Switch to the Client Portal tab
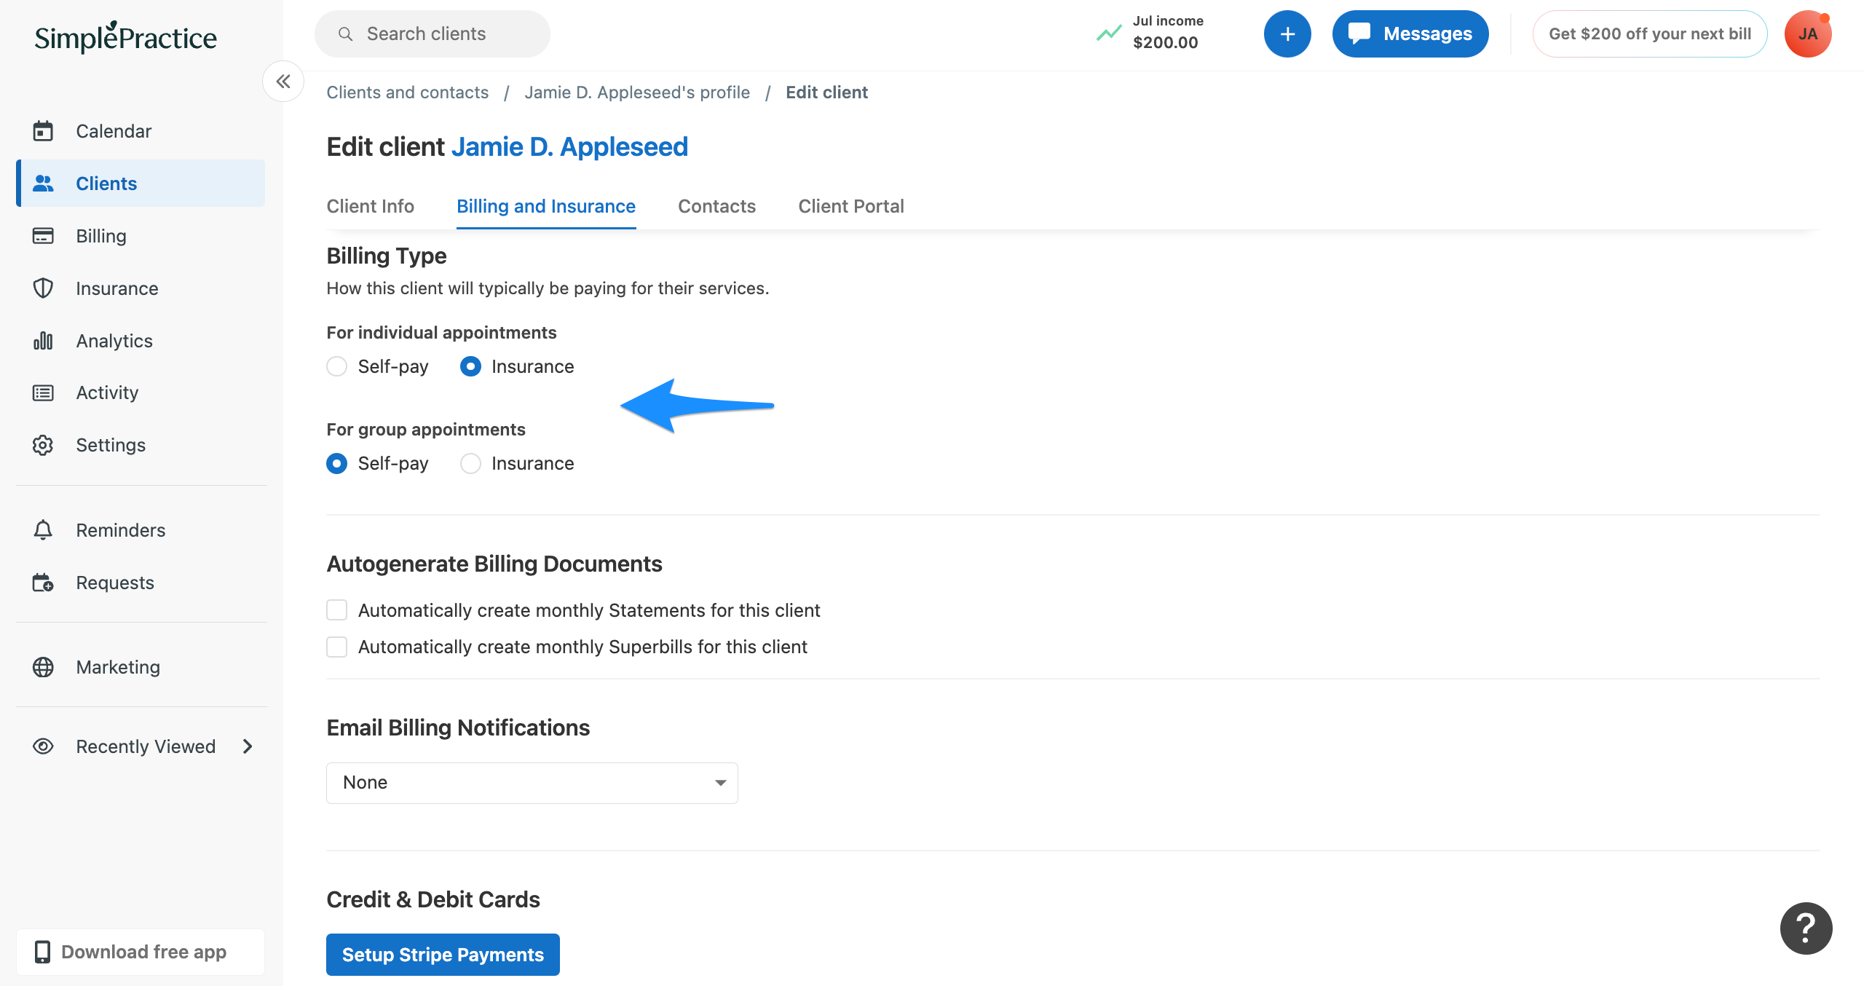This screenshot has height=986, width=1864. [850, 206]
